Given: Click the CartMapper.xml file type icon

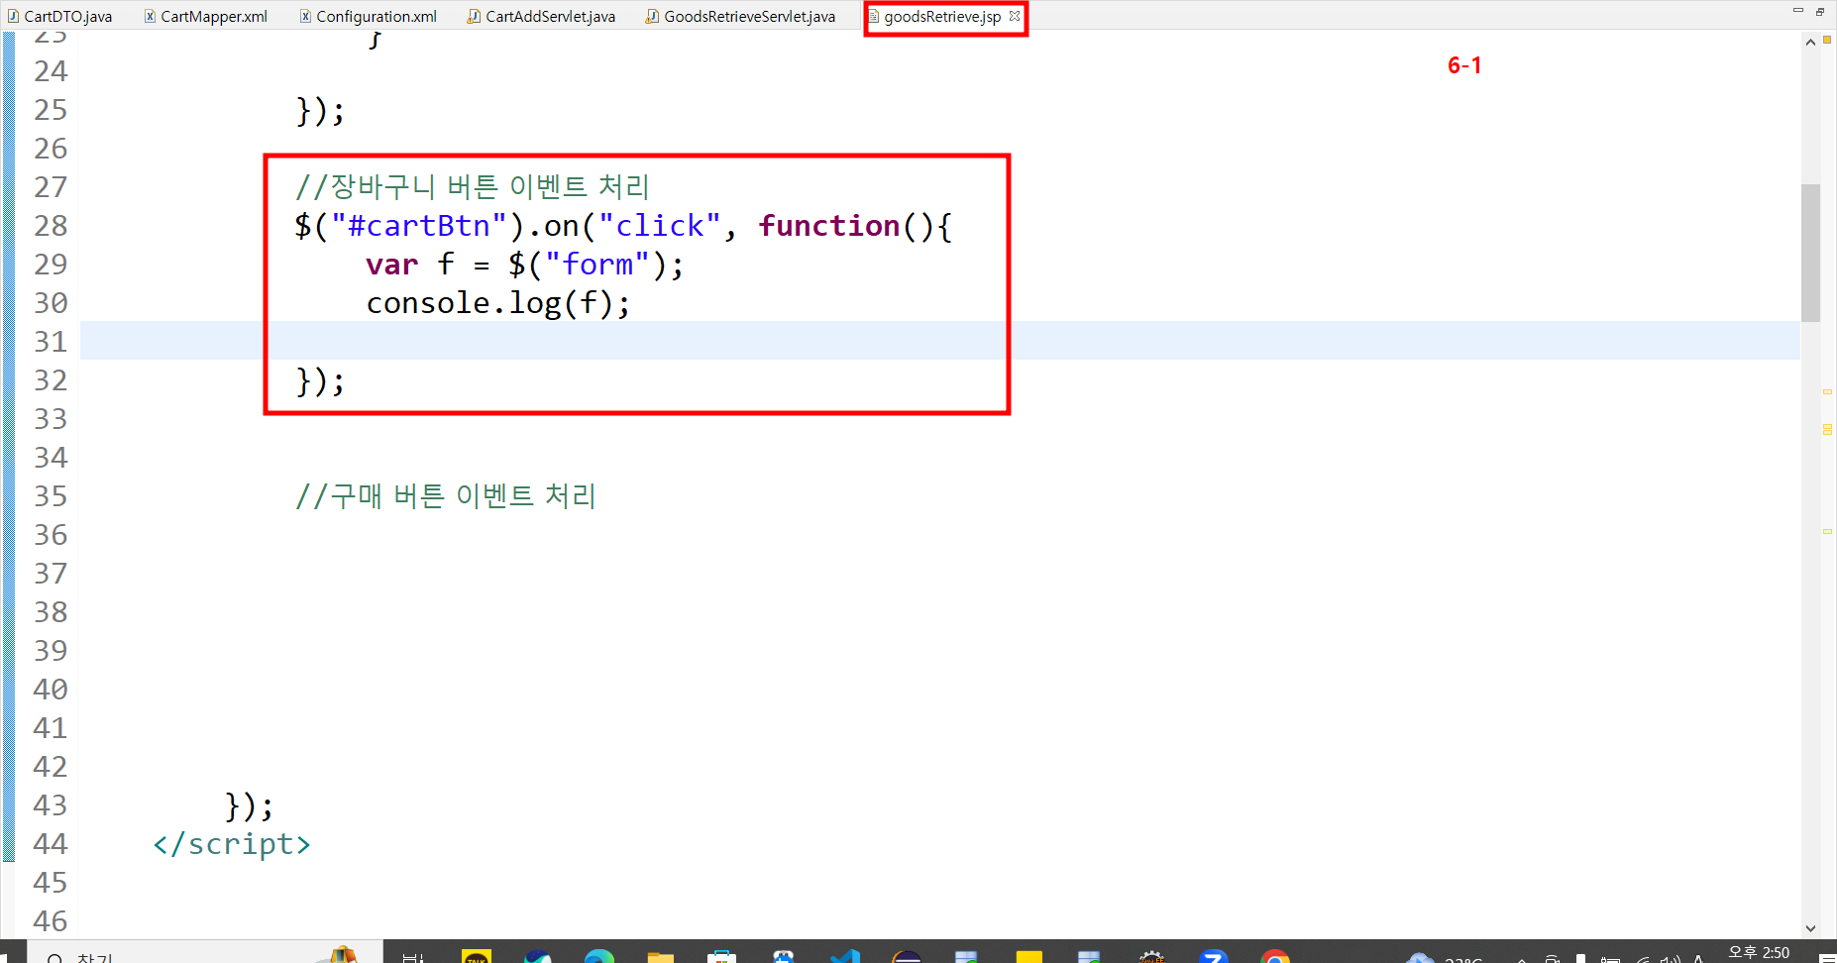Looking at the screenshot, I should (150, 16).
